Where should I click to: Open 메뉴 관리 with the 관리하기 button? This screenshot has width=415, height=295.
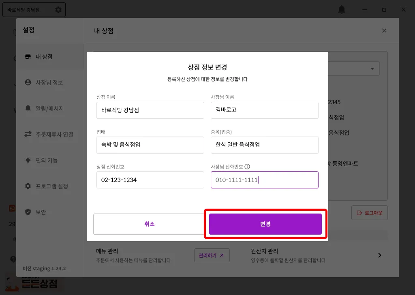(x=212, y=255)
